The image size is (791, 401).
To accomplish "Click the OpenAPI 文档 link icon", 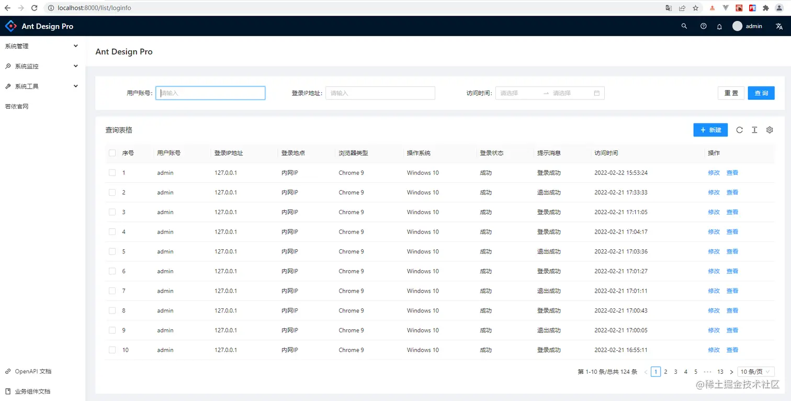I will tap(8, 371).
